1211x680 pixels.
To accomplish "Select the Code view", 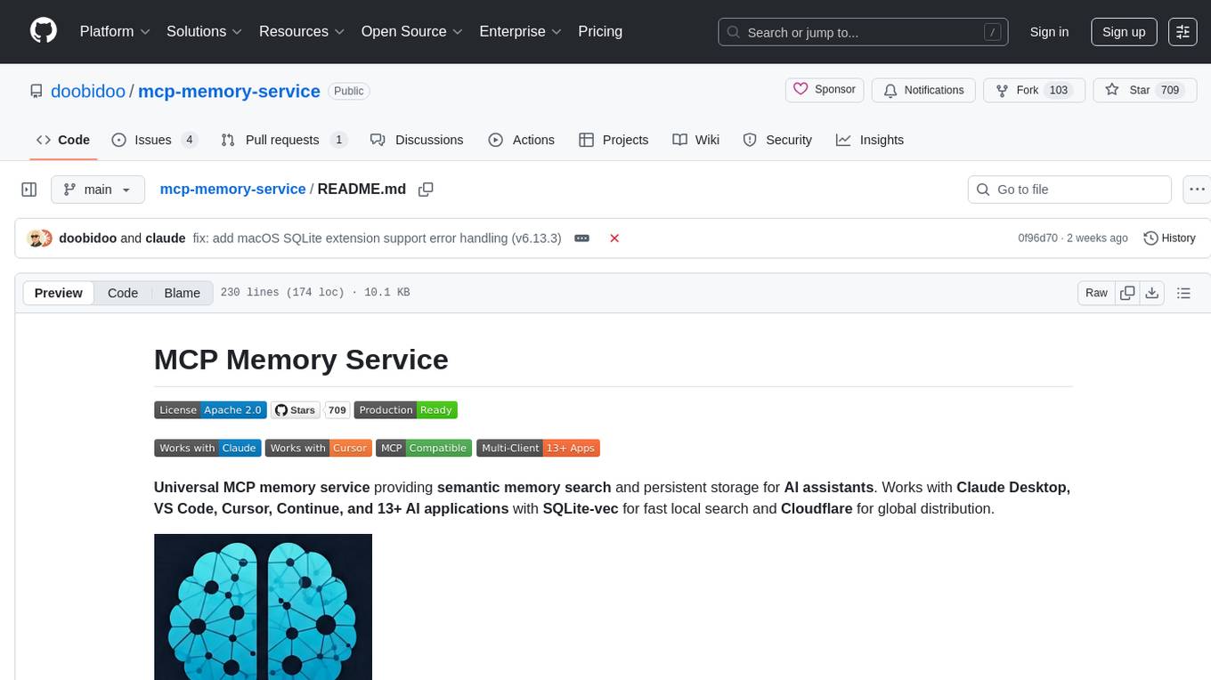I will [x=123, y=293].
